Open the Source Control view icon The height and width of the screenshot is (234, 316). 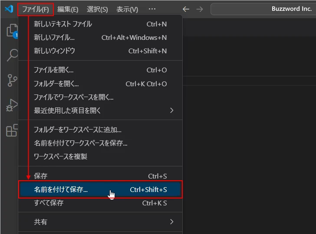pyautogui.click(x=11, y=80)
